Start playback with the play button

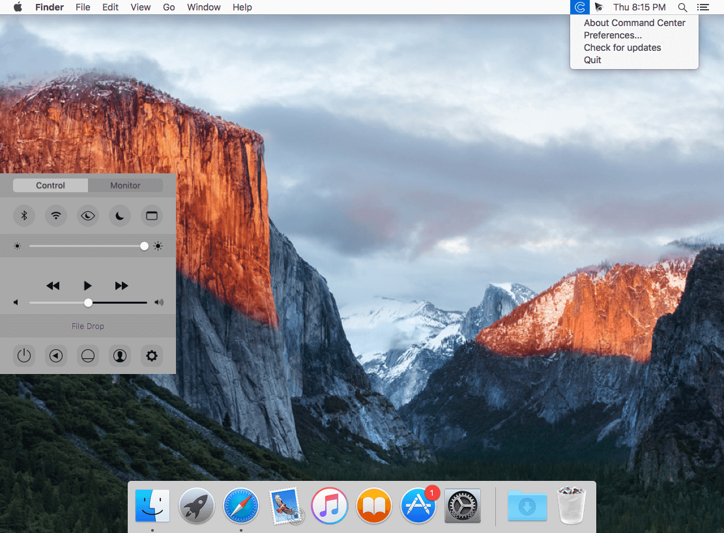coord(87,285)
